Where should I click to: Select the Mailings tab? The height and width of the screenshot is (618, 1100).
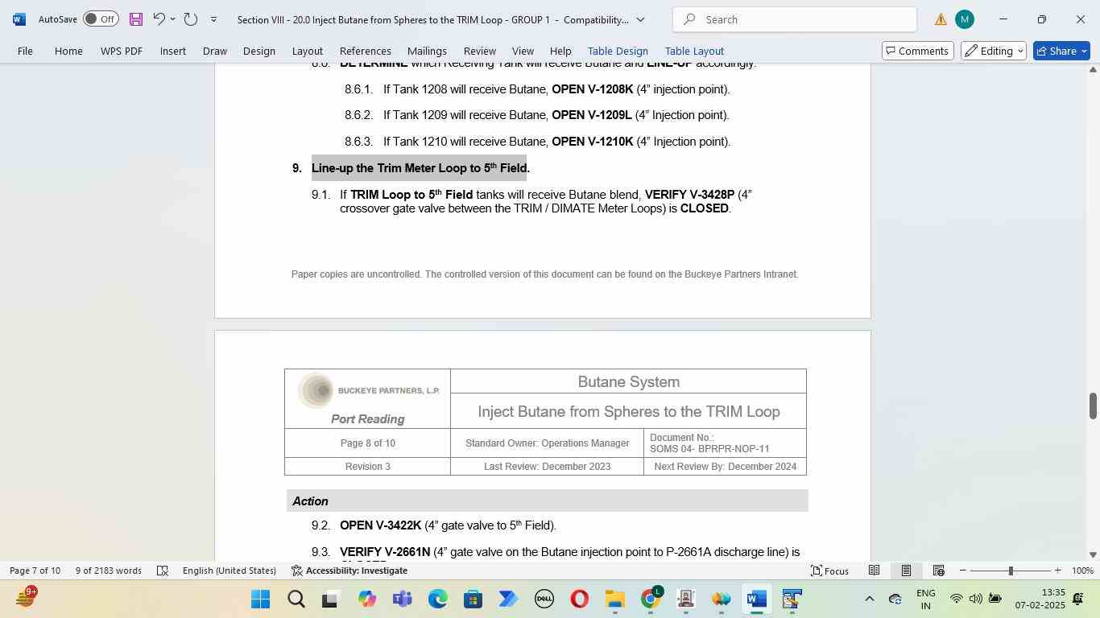(427, 51)
